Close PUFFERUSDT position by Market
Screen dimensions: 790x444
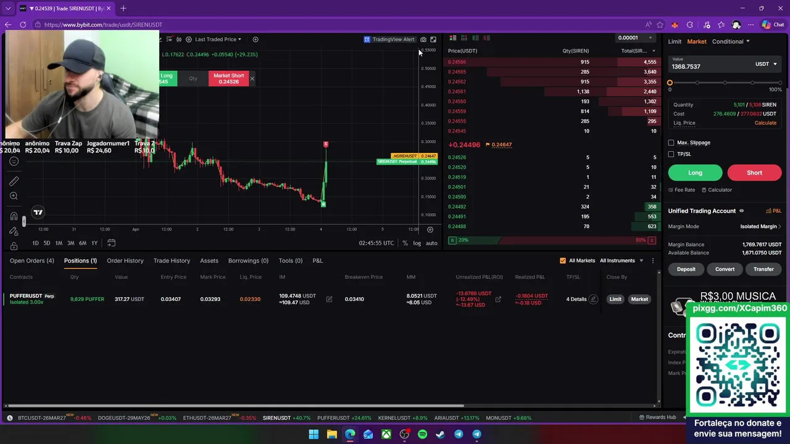point(639,299)
